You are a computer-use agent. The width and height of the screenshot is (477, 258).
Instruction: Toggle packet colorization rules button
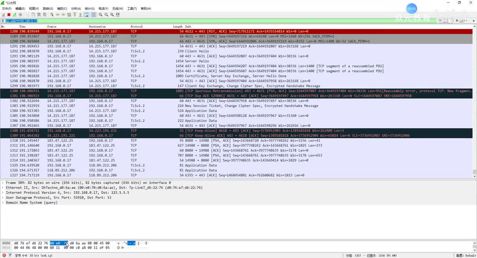pyautogui.click(x=94, y=15)
